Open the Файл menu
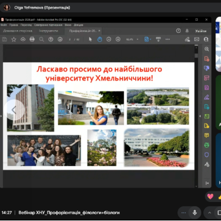This screenshot has height=221, width=221. point(4,25)
